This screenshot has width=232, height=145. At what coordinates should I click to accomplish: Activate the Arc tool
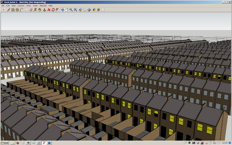pos(21,10)
